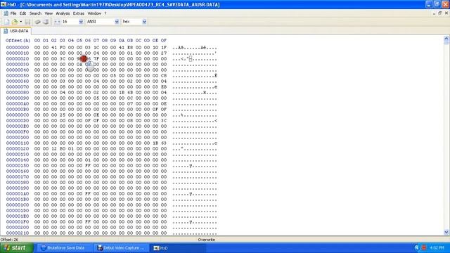Open the Analysis menu
The height and width of the screenshot is (253, 450).
click(x=63, y=13)
